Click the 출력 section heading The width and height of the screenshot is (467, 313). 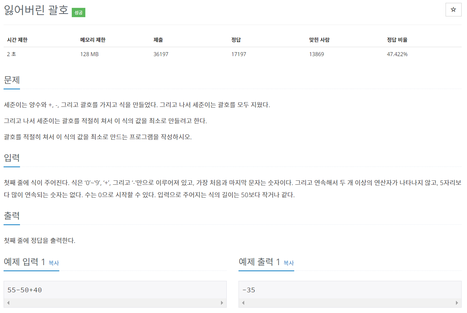pyautogui.click(x=11, y=216)
